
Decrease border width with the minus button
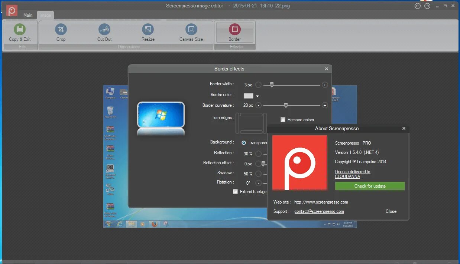tap(258, 85)
